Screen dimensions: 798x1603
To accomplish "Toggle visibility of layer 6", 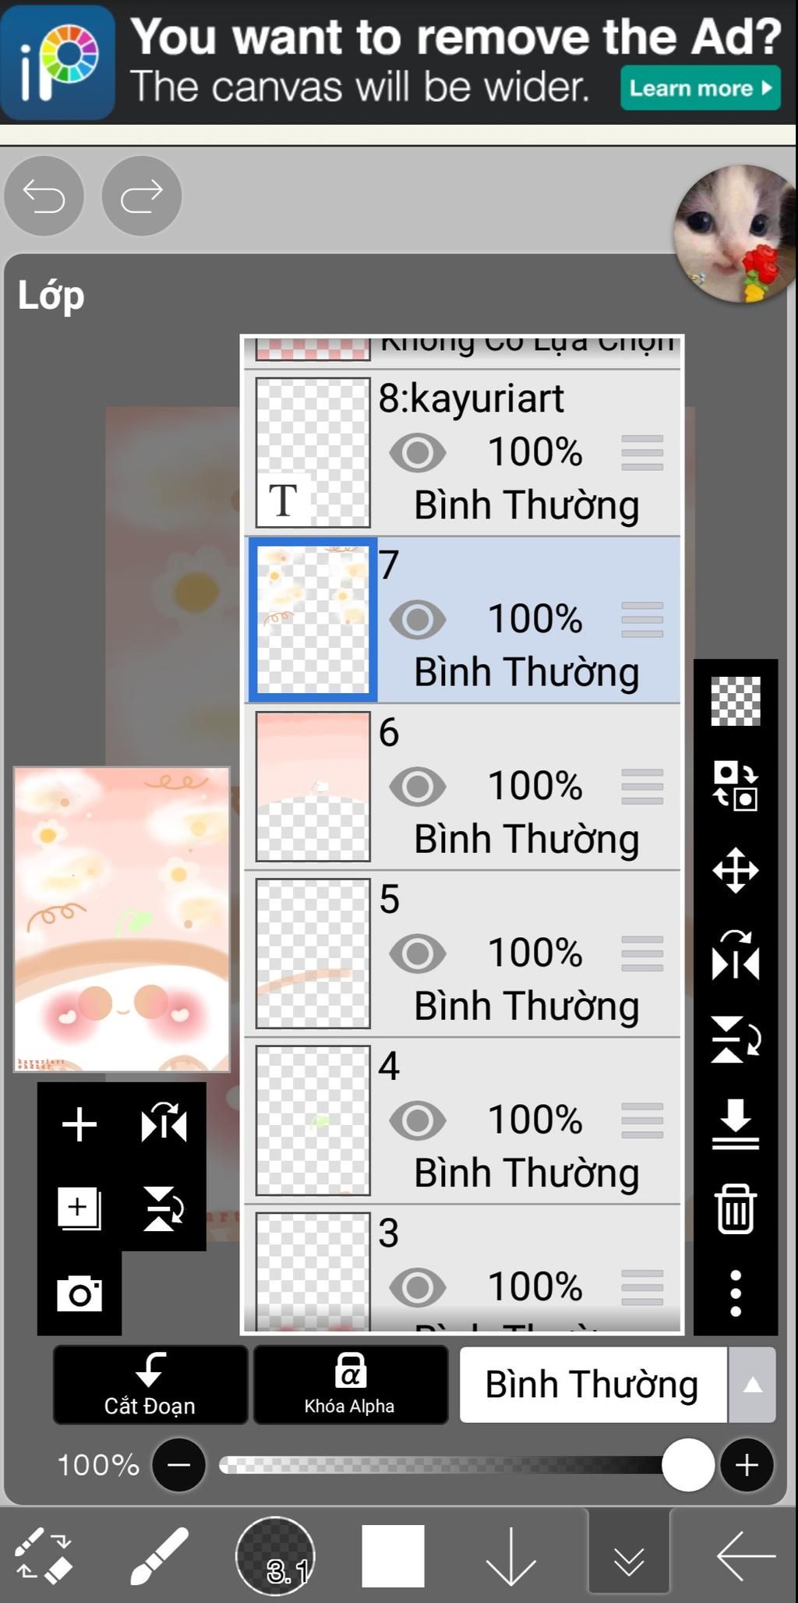I will (418, 786).
